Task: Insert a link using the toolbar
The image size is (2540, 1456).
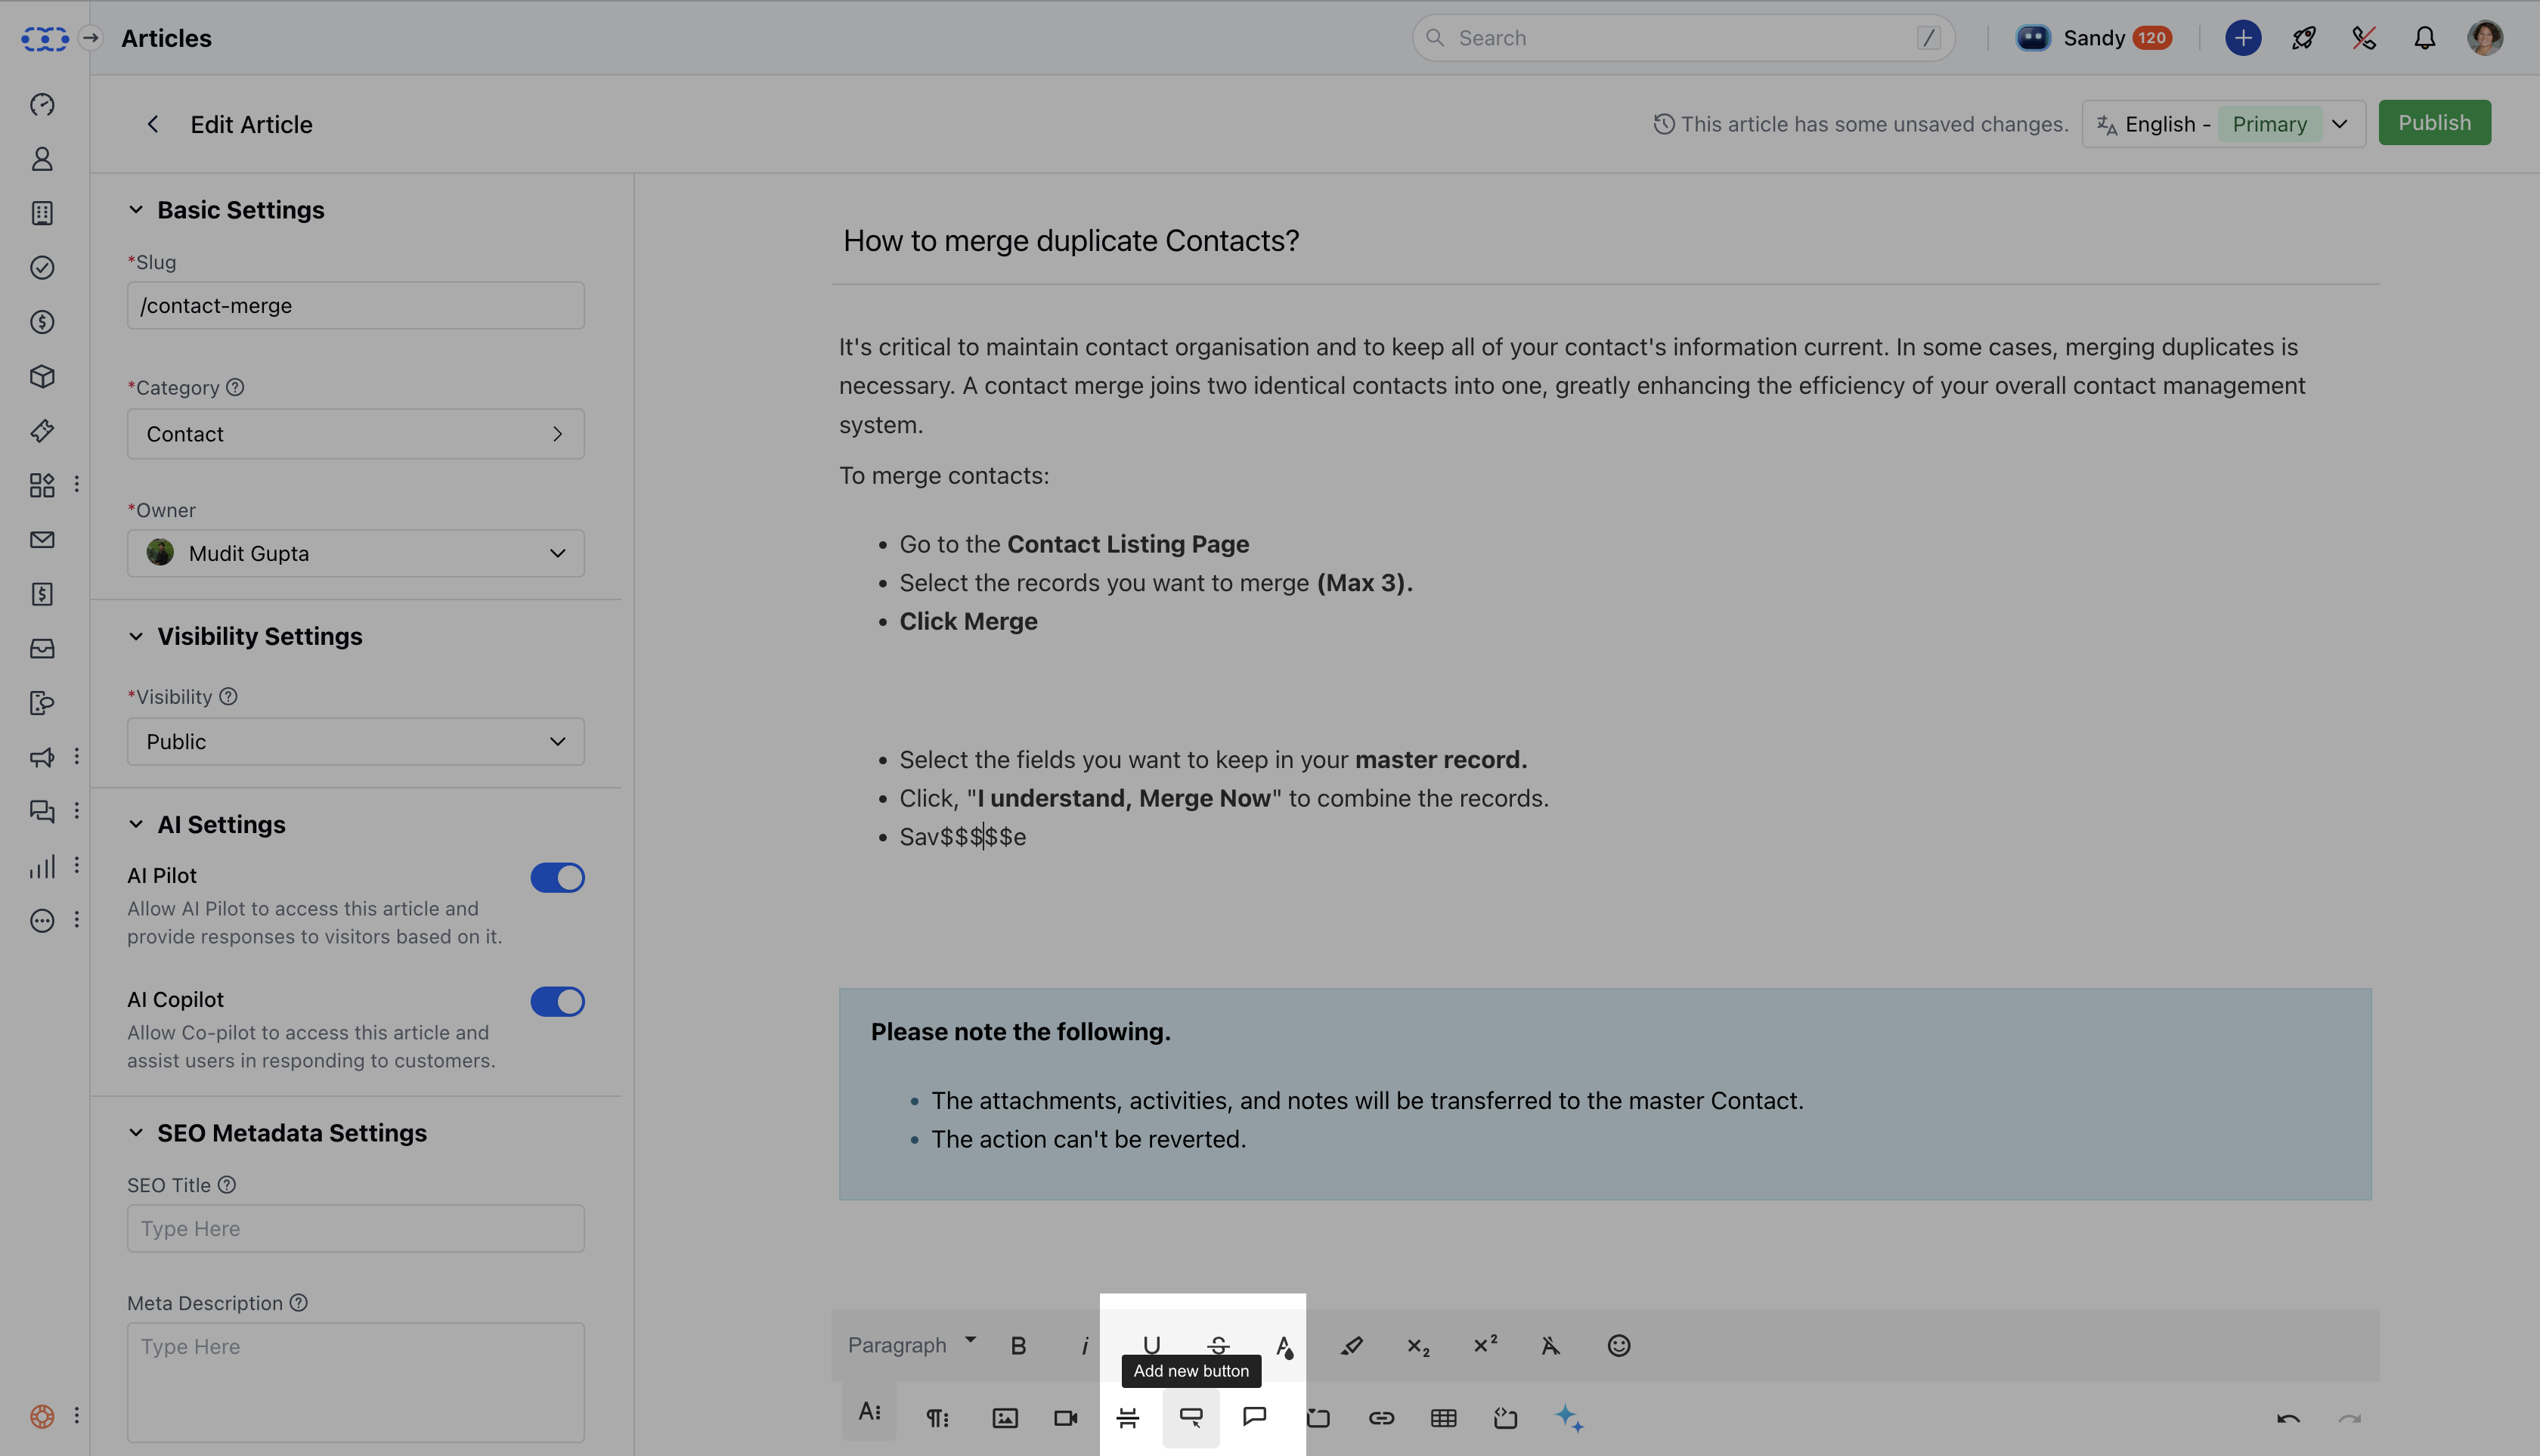Action: click(x=1381, y=1418)
